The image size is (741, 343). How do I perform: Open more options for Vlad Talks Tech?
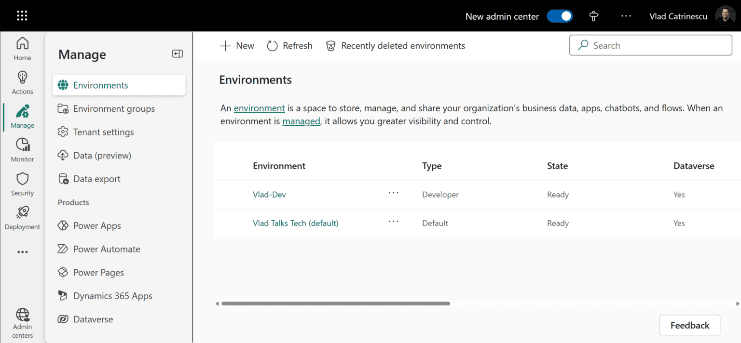(x=393, y=223)
